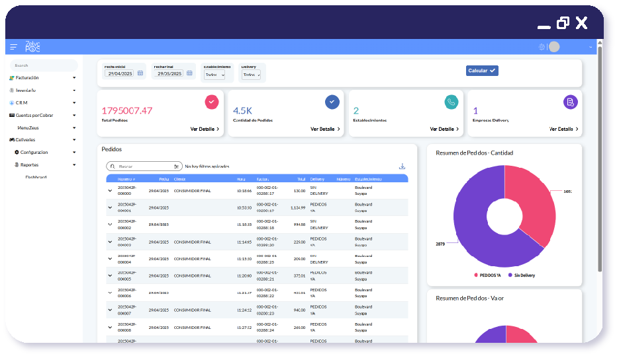619x358 pixels.
Task: Expand order row 20250429-000005
Action: tap(110, 275)
